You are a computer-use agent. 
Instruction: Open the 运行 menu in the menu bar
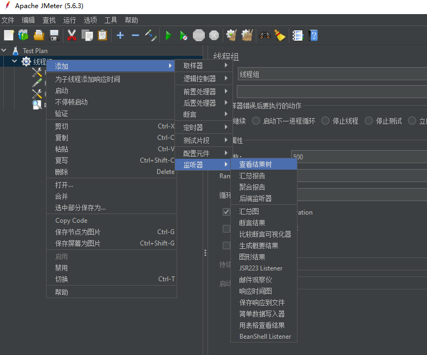(x=69, y=20)
